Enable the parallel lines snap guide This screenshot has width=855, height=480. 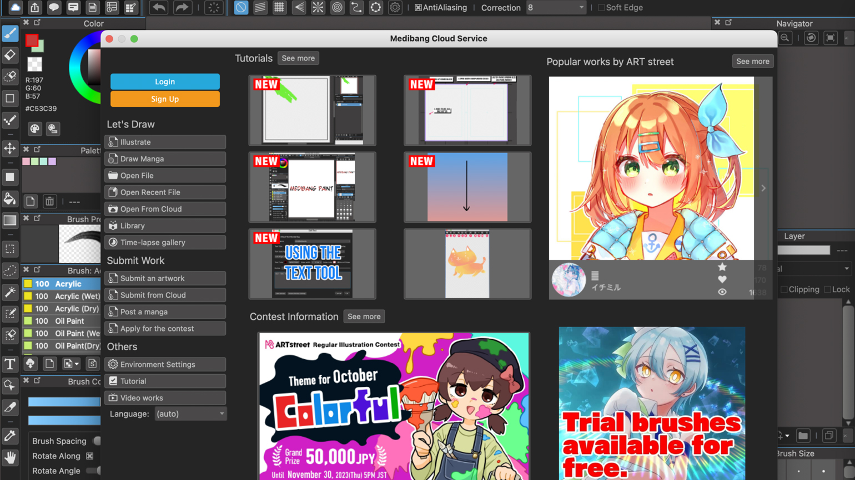(x=260, y=8)
